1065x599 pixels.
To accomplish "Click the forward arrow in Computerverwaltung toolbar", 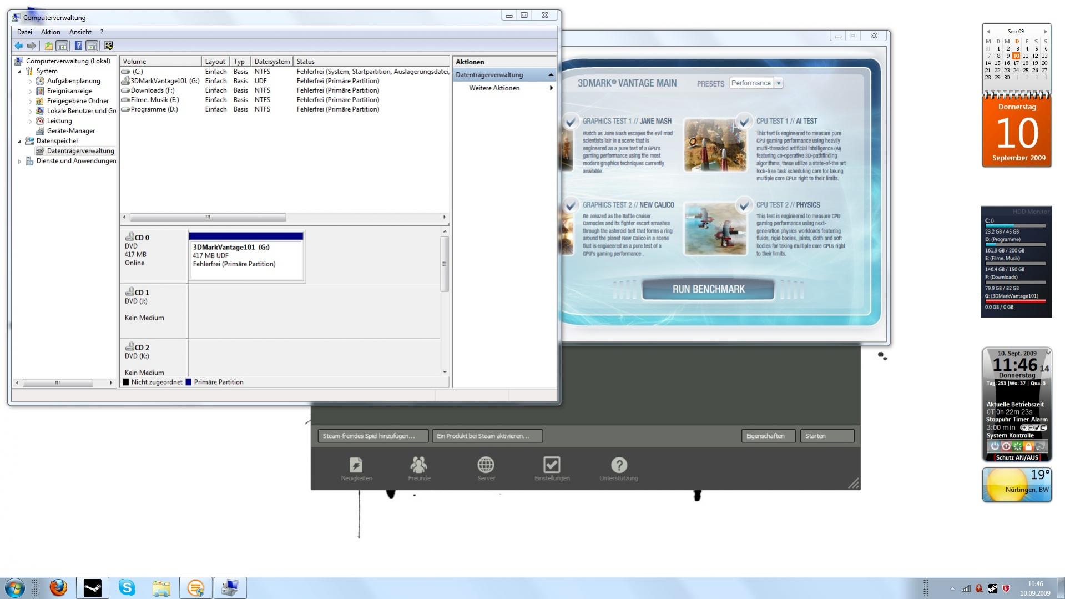I will 32,46.
